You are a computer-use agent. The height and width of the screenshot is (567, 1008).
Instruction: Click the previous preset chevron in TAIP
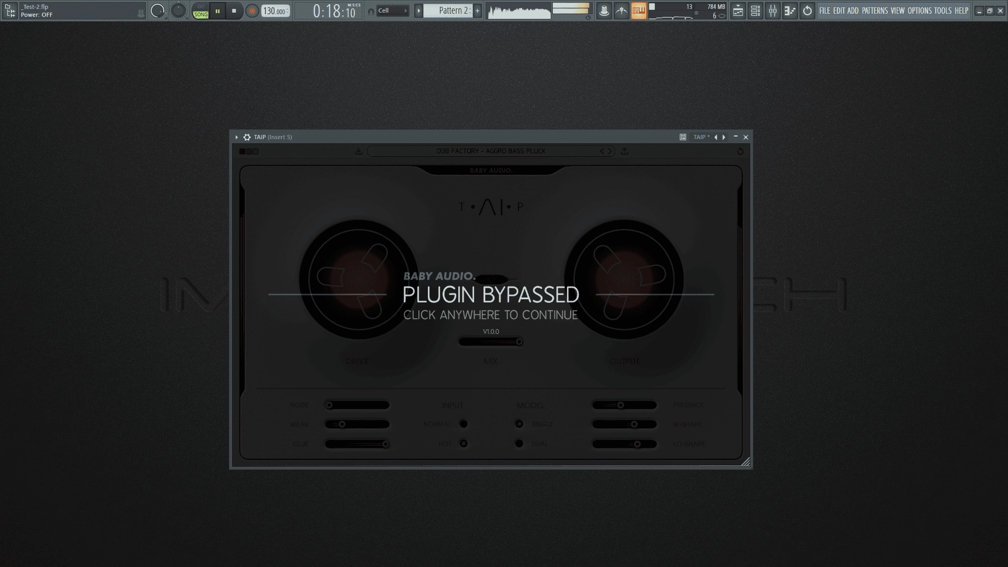603,151
